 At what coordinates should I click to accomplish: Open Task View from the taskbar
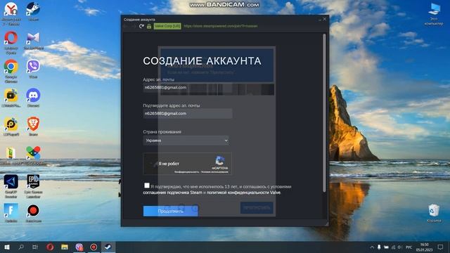point(35,247)
